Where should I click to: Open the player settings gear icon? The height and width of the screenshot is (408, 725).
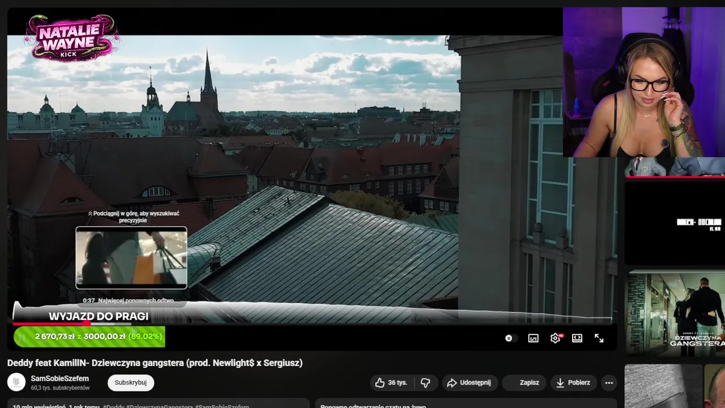click(555, 338)
